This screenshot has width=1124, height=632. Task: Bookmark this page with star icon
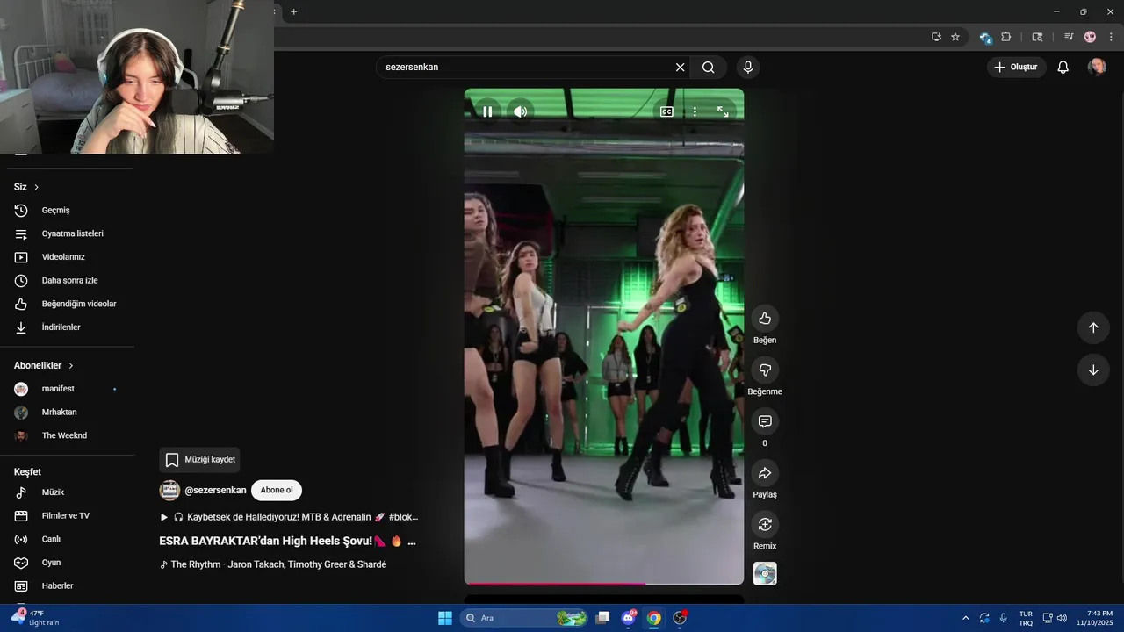(955, 37)
